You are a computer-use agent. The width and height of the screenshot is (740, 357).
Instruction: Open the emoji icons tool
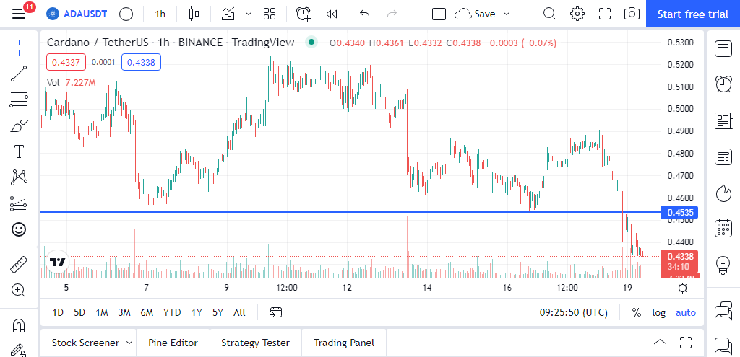19,229
